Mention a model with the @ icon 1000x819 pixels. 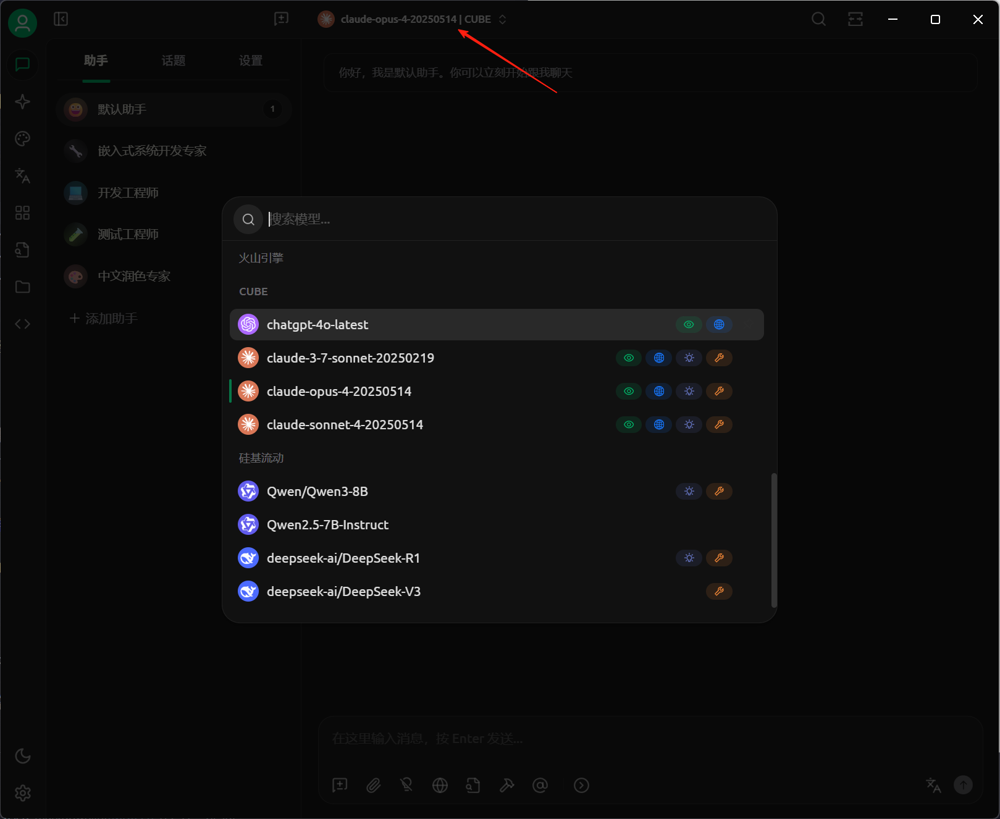540,785
